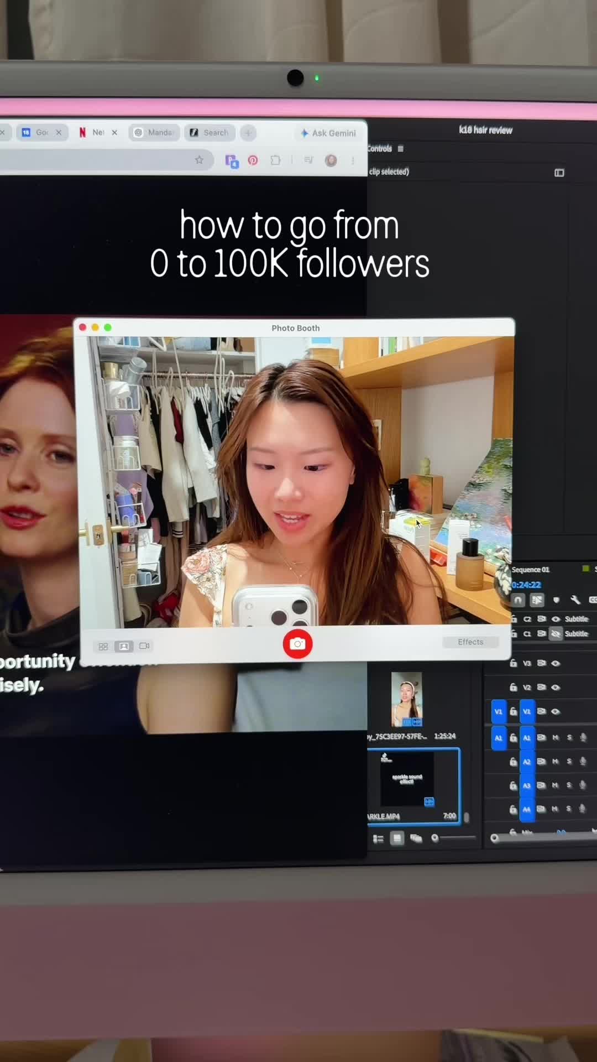The width and height of the screenshot is (597, 1062).
Task: Click the timeline zoom scroll handle
Action: click(495, 839)
